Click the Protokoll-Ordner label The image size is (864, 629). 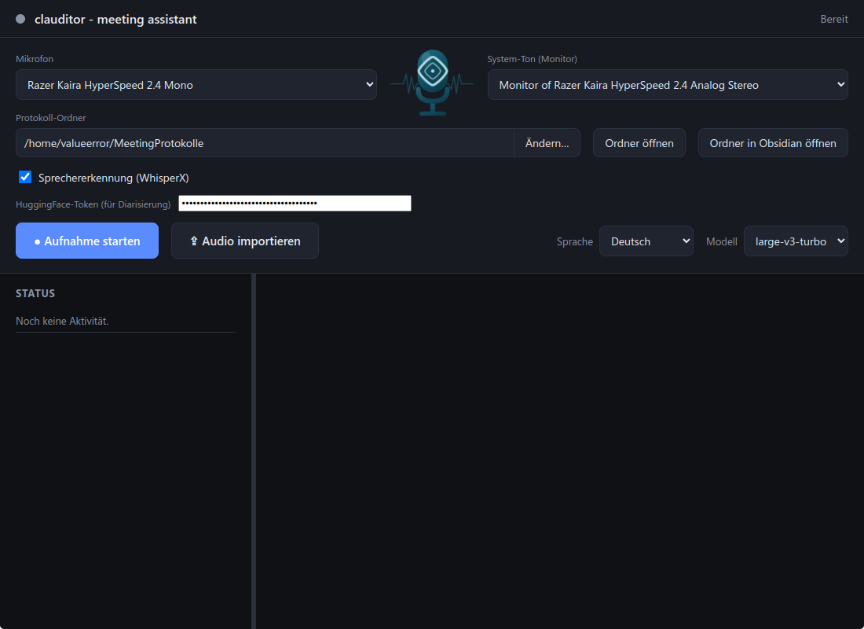coord(51,118)
